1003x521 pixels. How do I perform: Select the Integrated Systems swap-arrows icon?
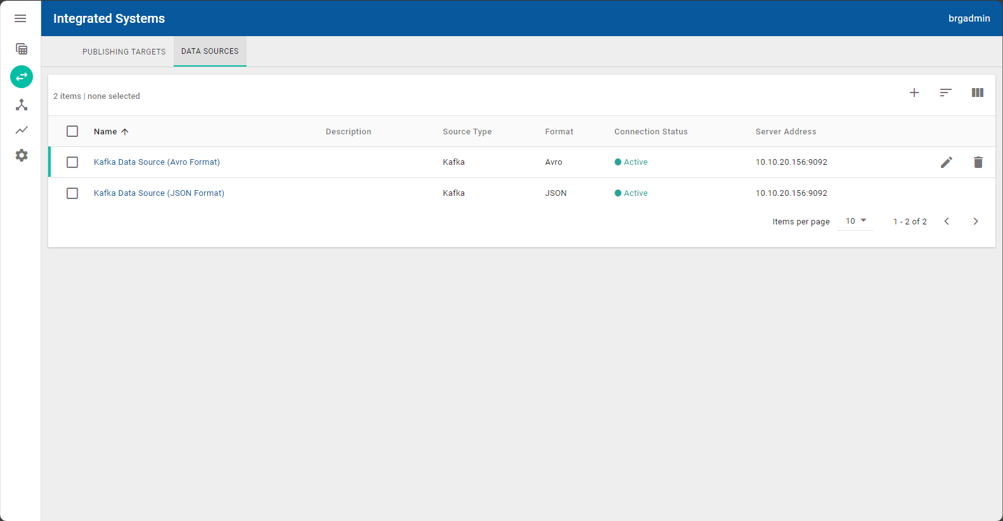pyautogui.click(x=22, y=77)
